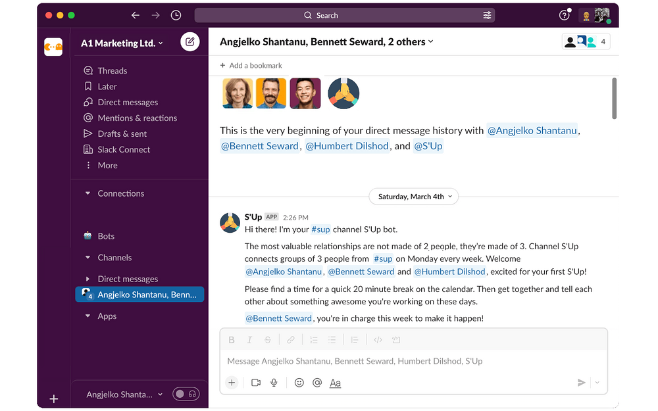Open the emoji picker
Image resolution: width=658 pixels, height=411 pixels.
point(299,383)
